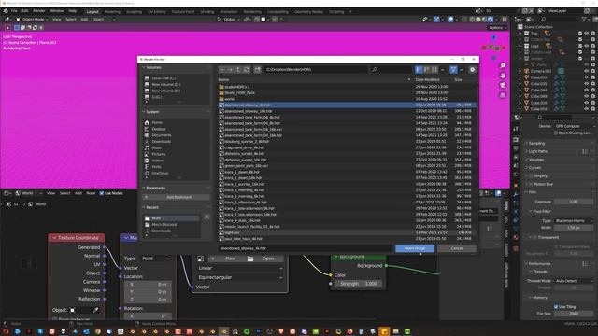598x336 pixels.
Task: Open Pixel Filter Type Blackman-Harris dropdown
Action: click(574, 221)
